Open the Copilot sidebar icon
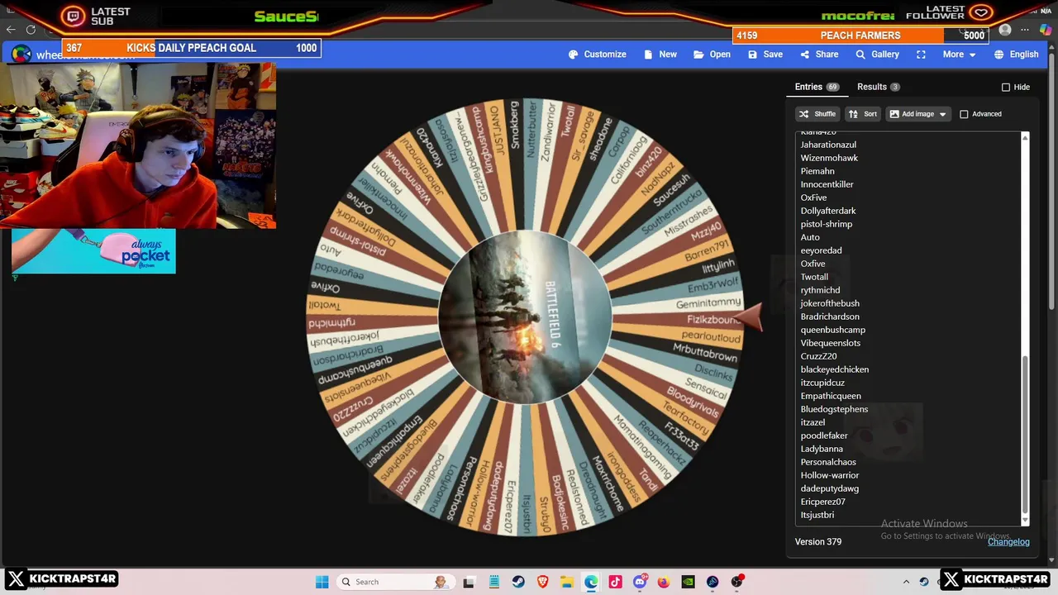Screen dimensions: 1058x595 (1046, 30)
